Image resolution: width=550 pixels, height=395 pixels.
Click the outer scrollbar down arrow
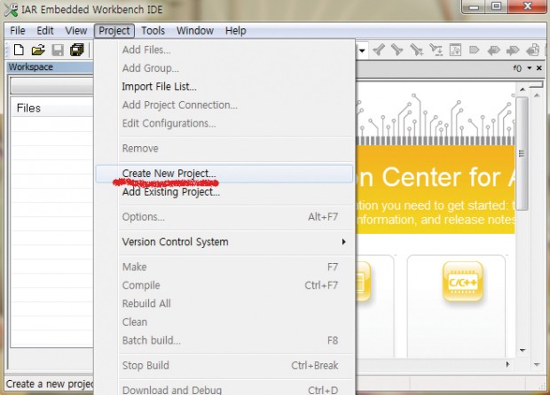[x=537, y=365]
